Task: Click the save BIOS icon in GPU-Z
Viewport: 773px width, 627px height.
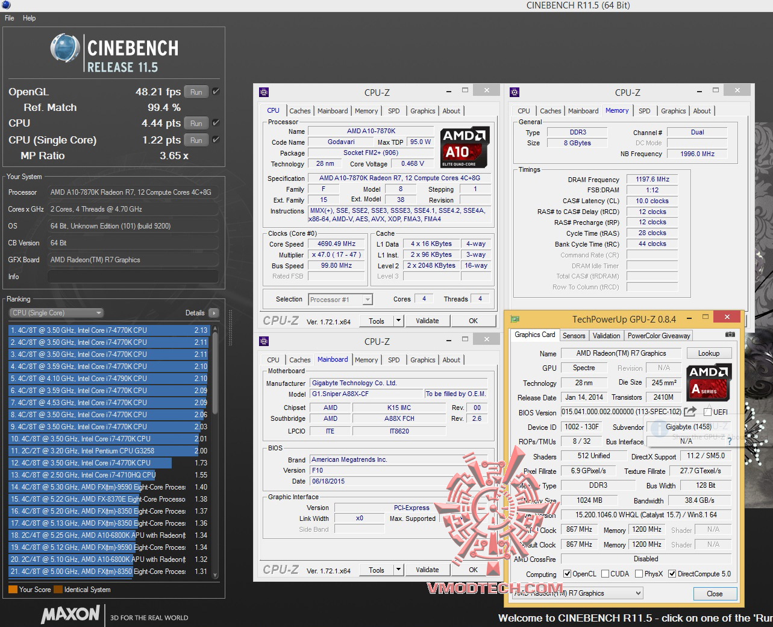Action: tap(690, 412)
